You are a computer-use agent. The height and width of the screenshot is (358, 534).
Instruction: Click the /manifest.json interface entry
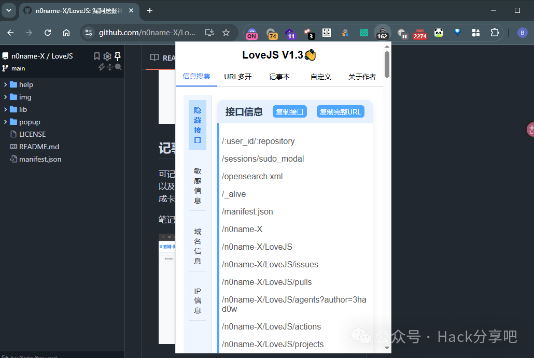point(247,212)
